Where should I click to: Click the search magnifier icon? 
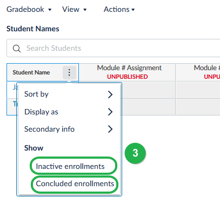17,49
